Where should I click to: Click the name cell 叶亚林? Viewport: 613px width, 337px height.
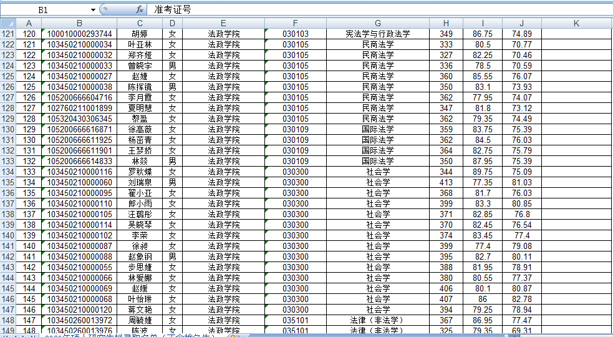pyautogui.click(x=140, y=44)
